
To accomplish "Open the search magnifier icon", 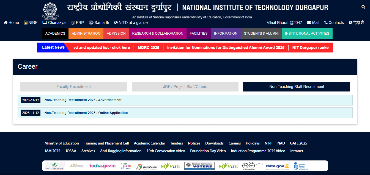I will pos(363,7).
